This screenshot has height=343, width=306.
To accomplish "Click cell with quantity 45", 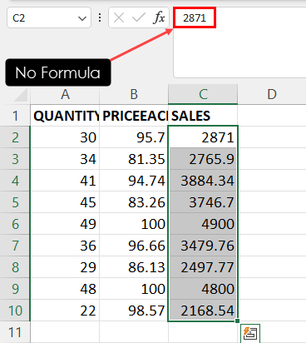I will pos(65,202).
